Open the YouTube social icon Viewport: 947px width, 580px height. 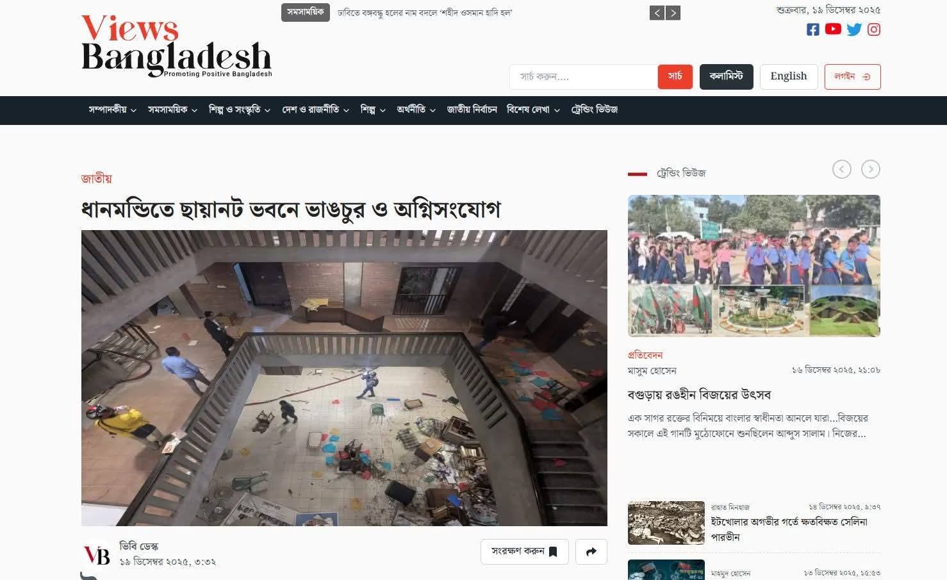coord(833,29)
